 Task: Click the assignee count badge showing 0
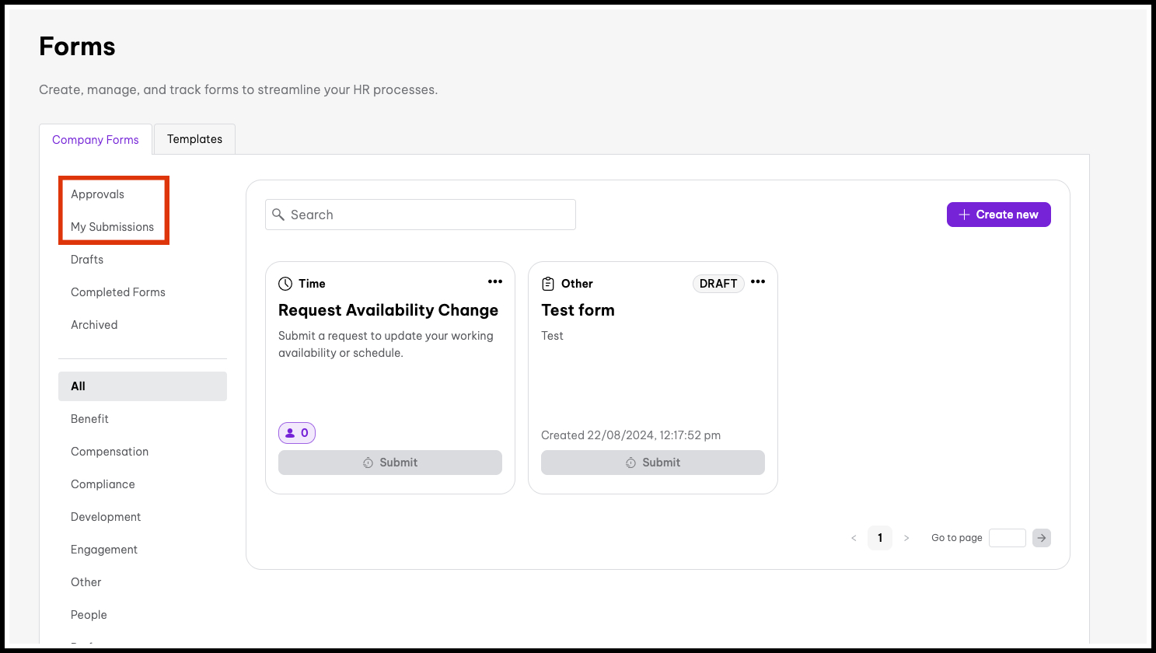[296, 432]
